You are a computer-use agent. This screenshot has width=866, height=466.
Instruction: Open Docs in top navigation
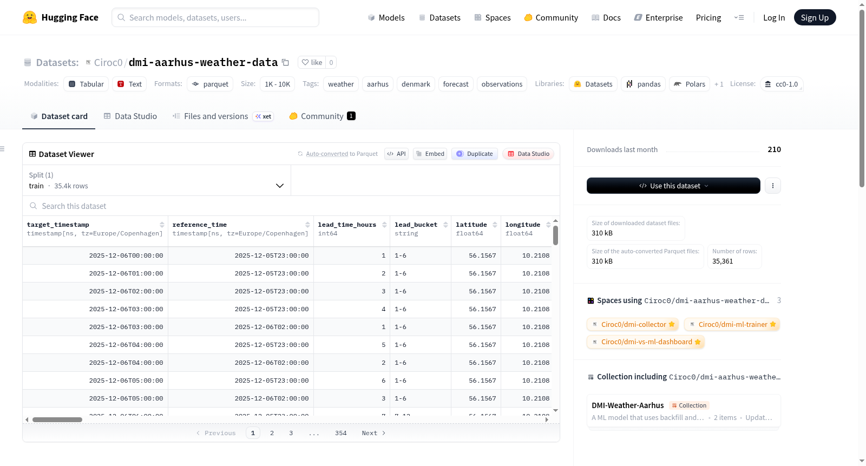(x=606, y=17)
